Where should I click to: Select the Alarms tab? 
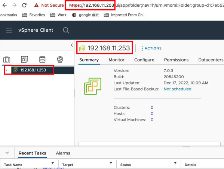click(x=63, y=153)
